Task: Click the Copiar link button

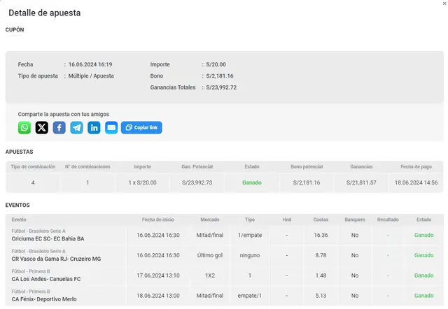Action: pos(141,127)
